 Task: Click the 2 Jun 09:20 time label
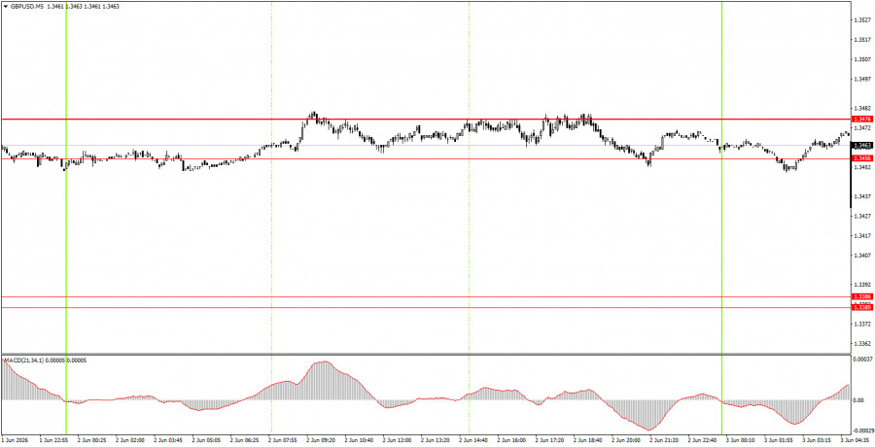[x=320, y=440]
